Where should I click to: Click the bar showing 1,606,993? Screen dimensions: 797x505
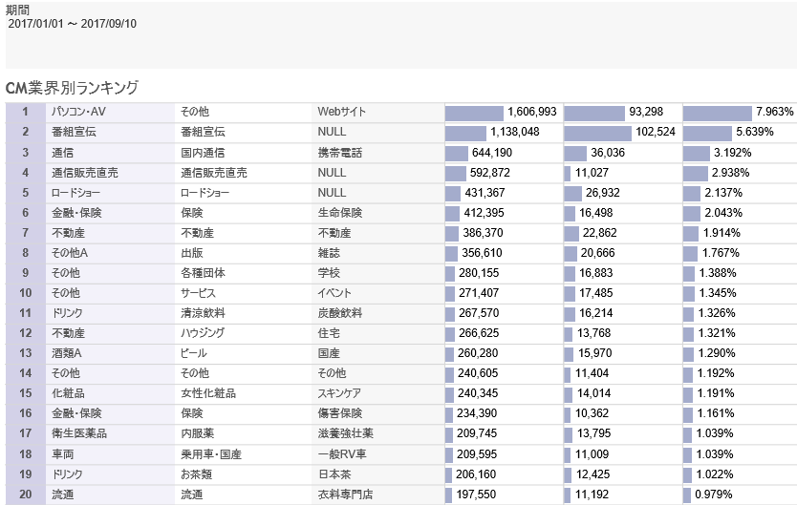tap(503, 113)
